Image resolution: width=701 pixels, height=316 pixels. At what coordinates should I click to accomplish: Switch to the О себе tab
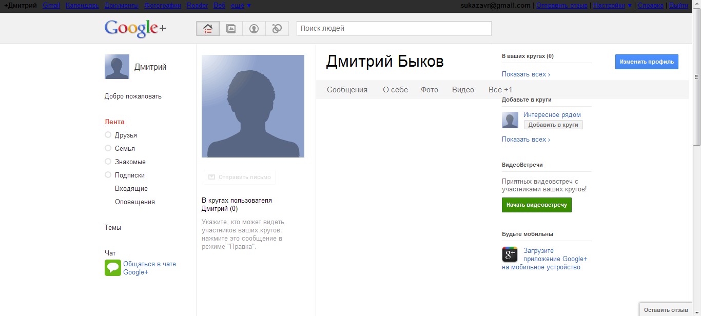pyautogui.click(x=395, y=90)
